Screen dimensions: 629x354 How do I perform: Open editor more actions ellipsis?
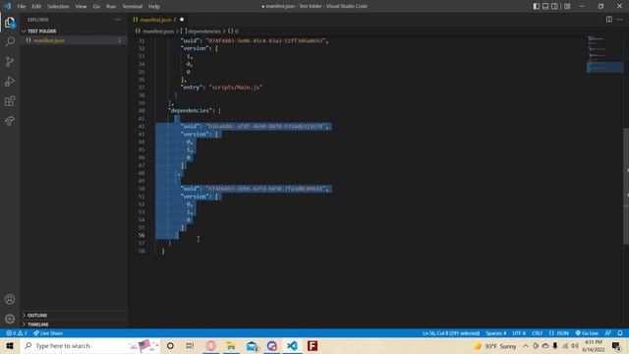620,20
